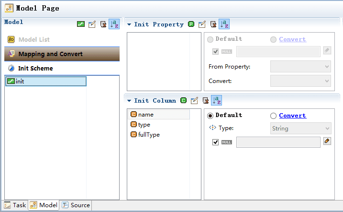Add a property with the green P icon
Viewport: 343px width, 212px height.
click(x=191, y=24)
